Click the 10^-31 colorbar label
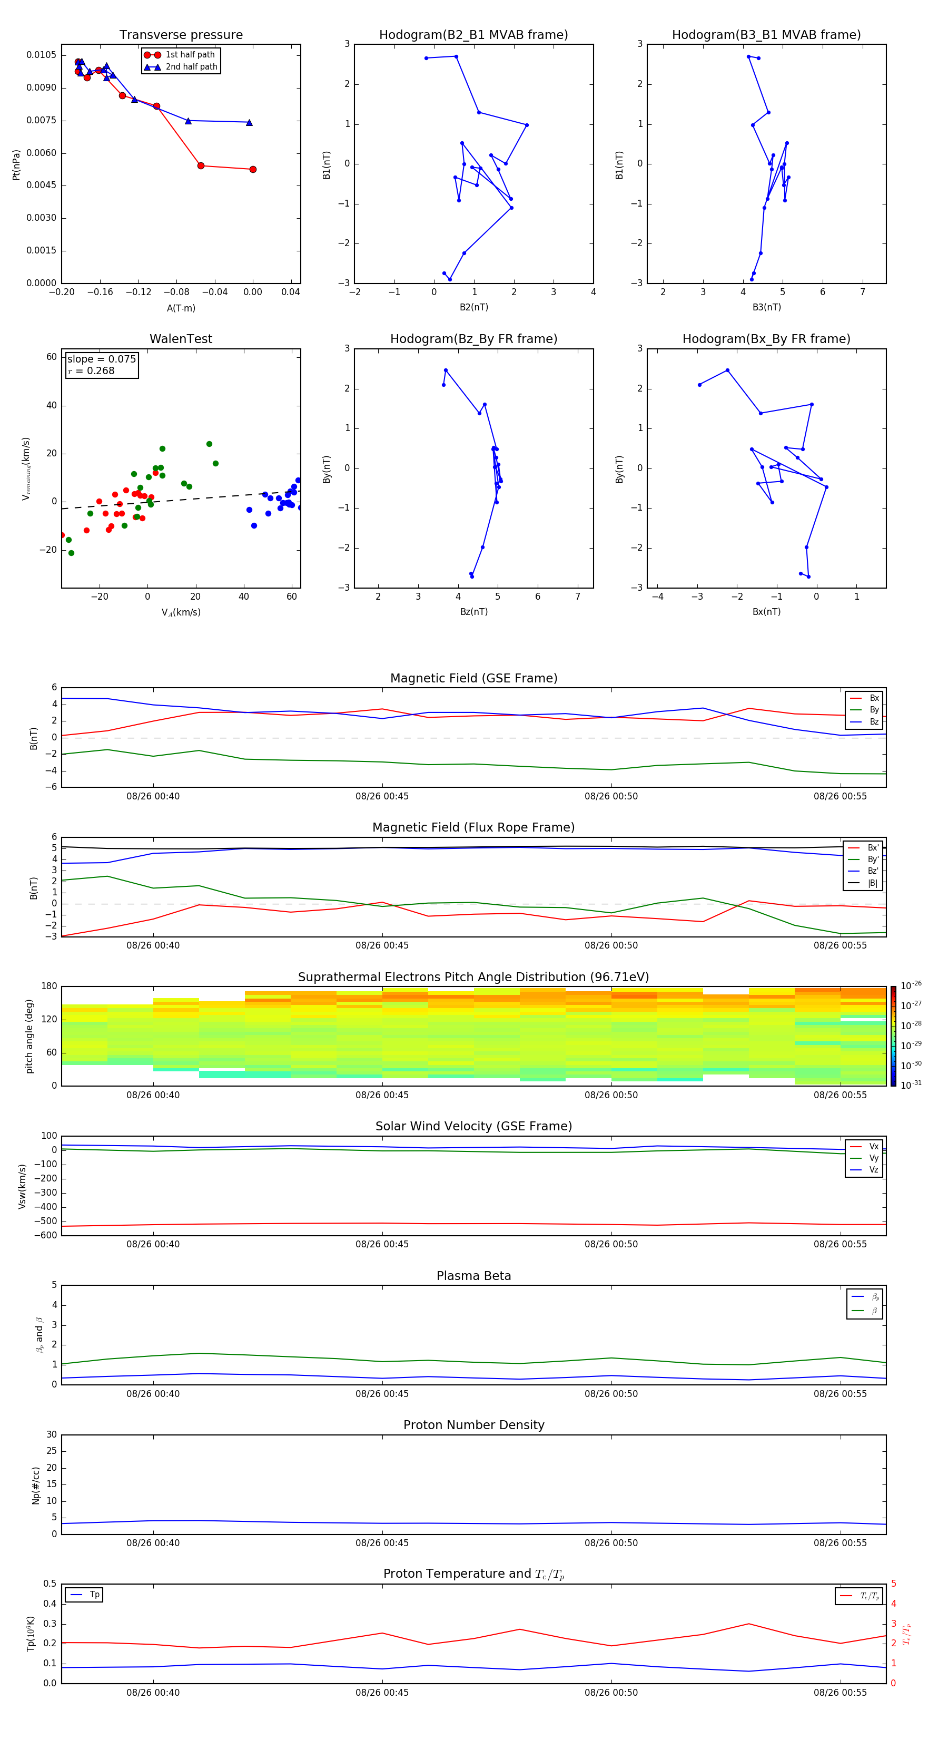 point(911,1085)
